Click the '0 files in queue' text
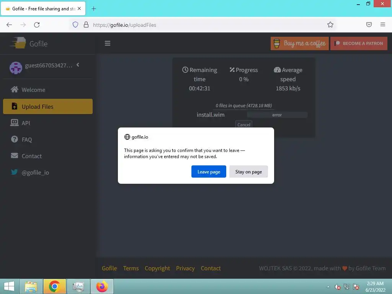 point(244,106)
